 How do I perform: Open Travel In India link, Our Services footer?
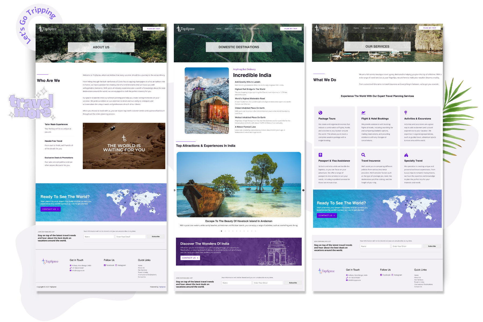(419, 282)
